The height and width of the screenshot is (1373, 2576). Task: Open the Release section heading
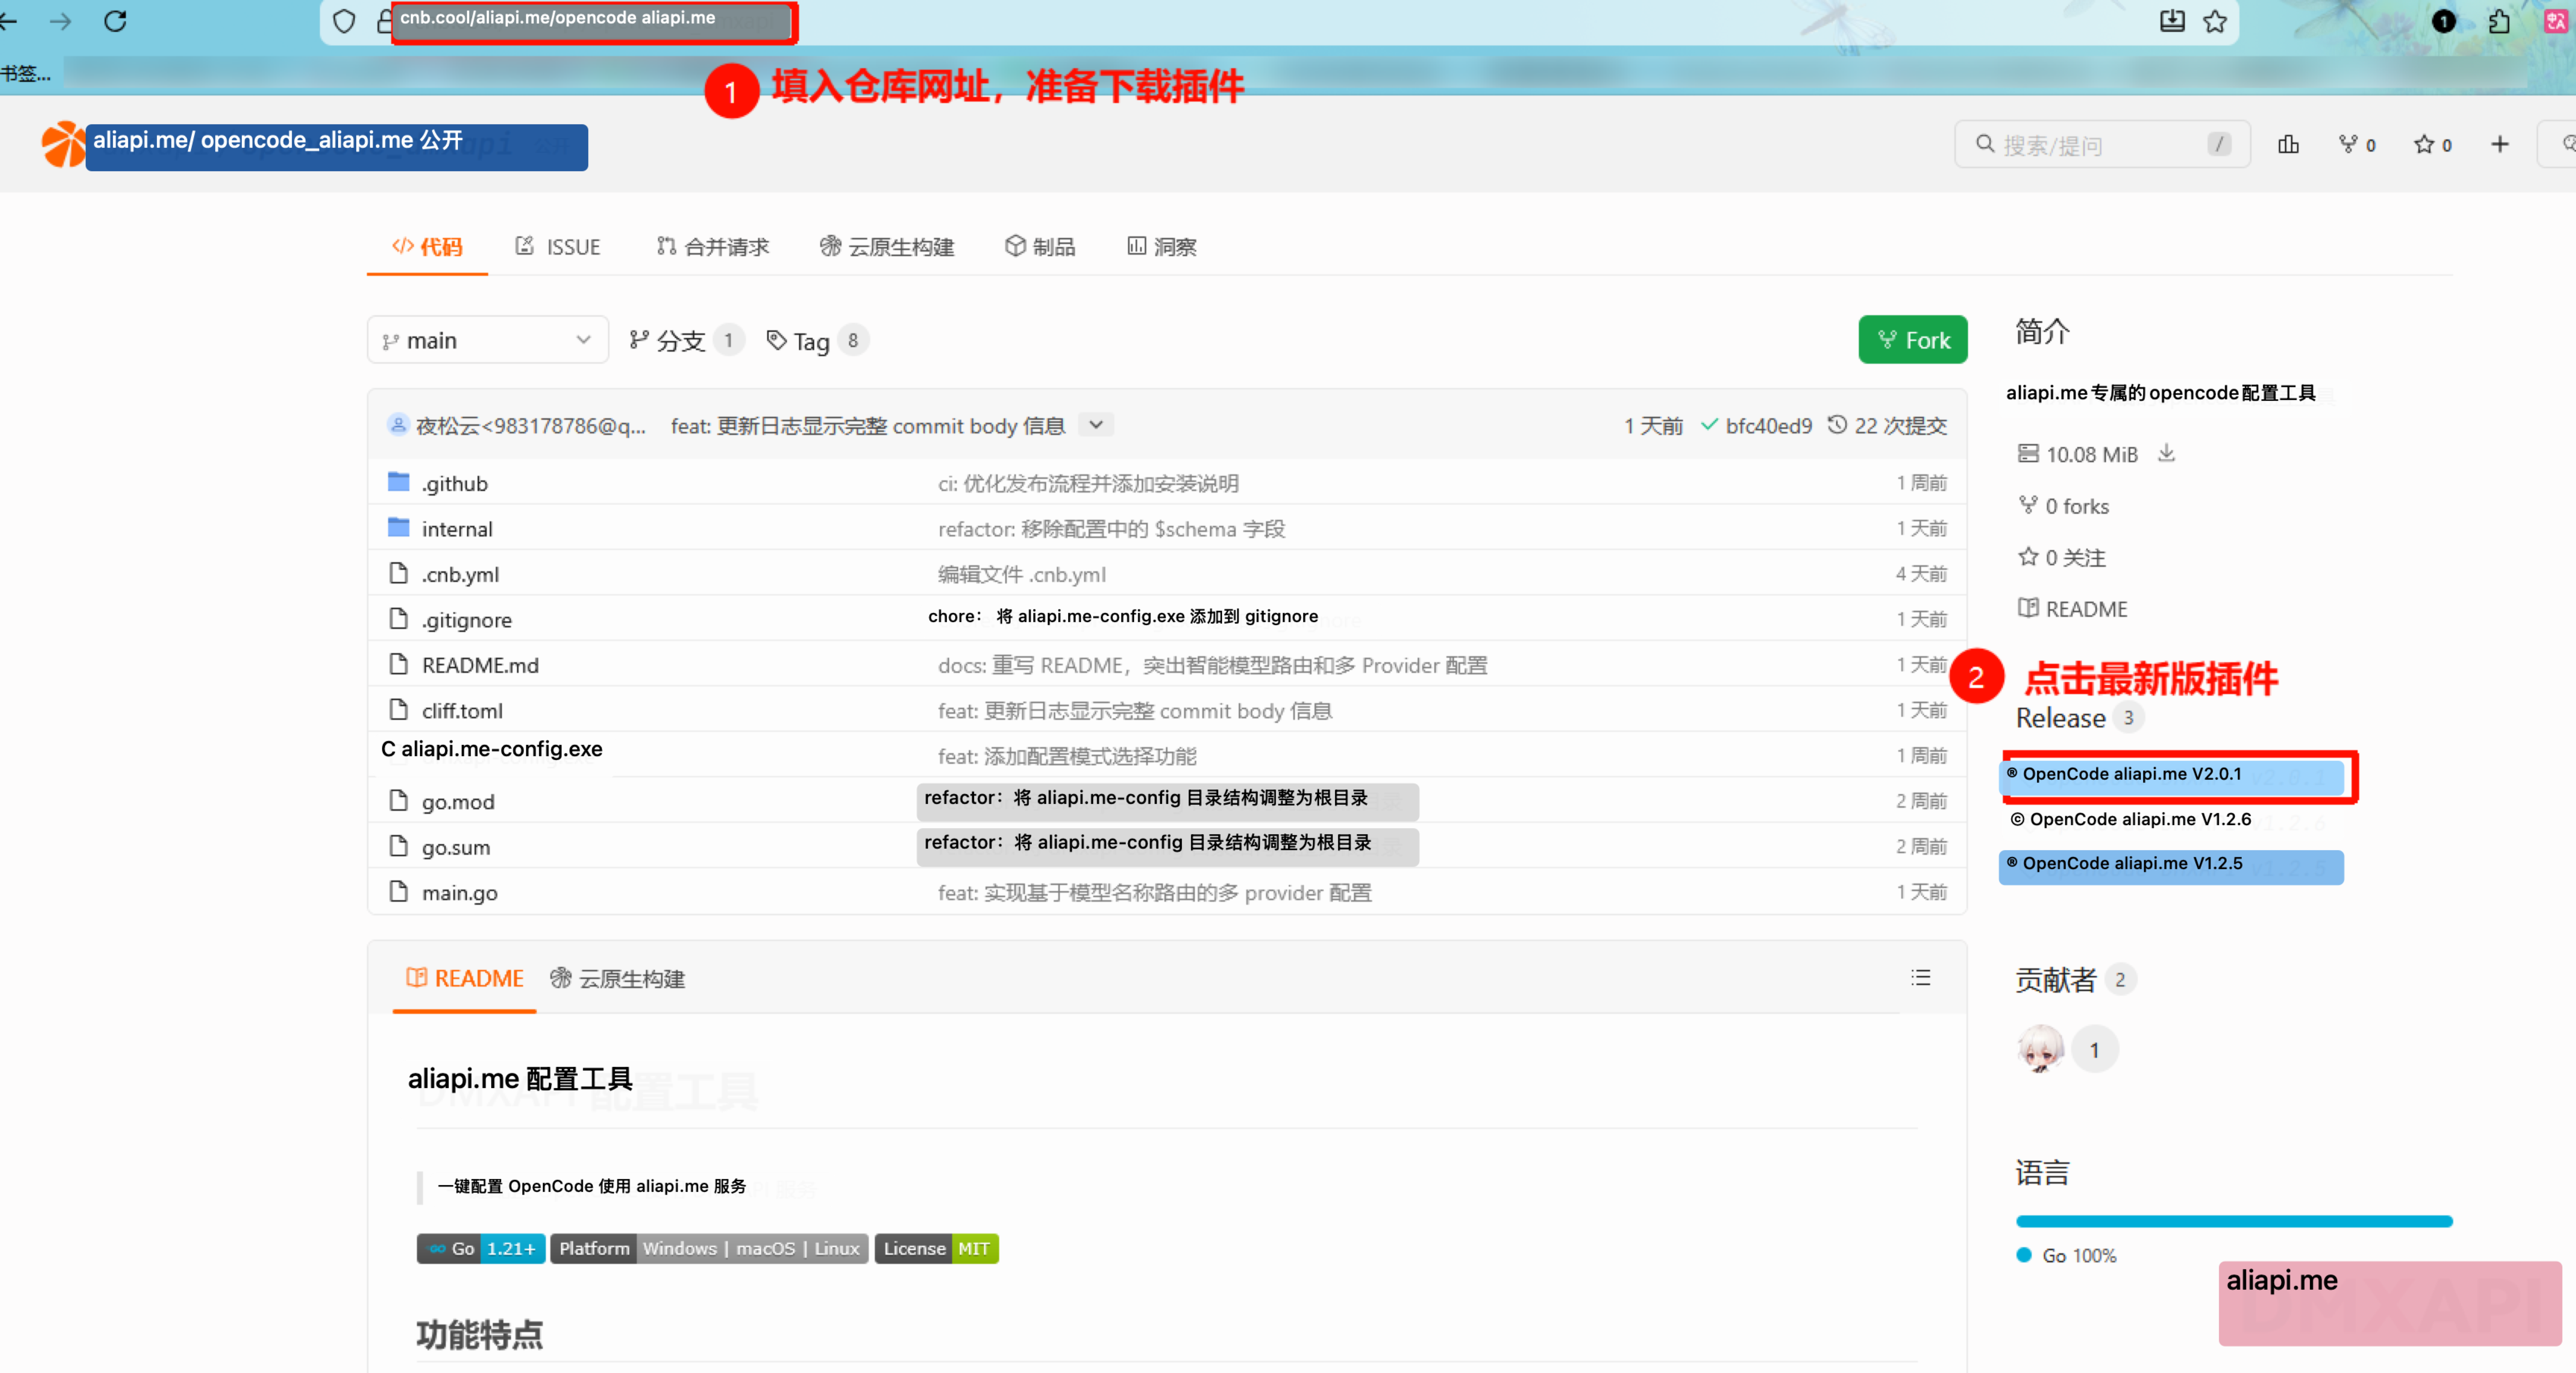[x=2060, y=718]
